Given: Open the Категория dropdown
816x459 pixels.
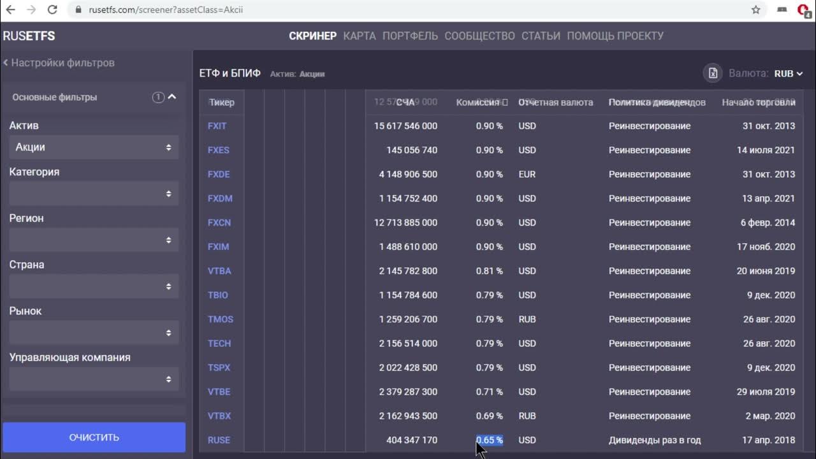Looking at the screenshot, I should coord(94,194).
